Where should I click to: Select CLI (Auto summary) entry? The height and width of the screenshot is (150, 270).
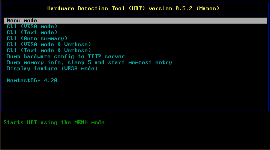coord(37,38)
